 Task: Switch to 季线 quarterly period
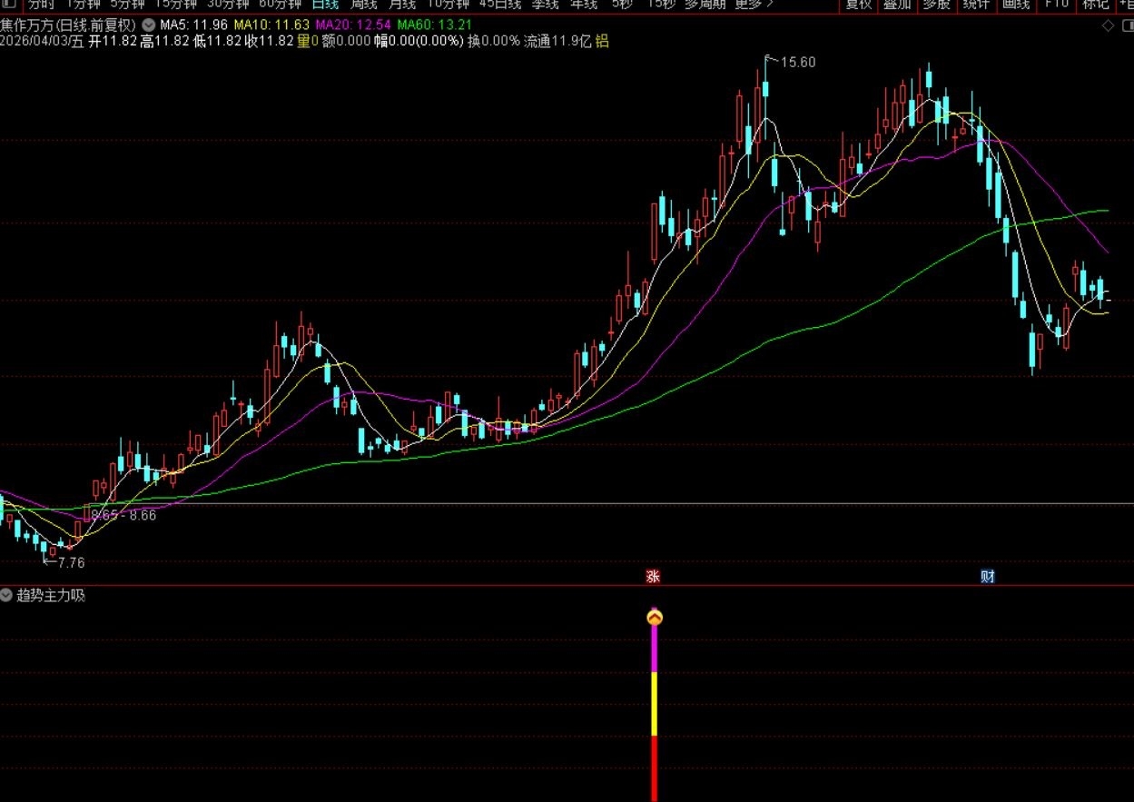click(546, 5)
